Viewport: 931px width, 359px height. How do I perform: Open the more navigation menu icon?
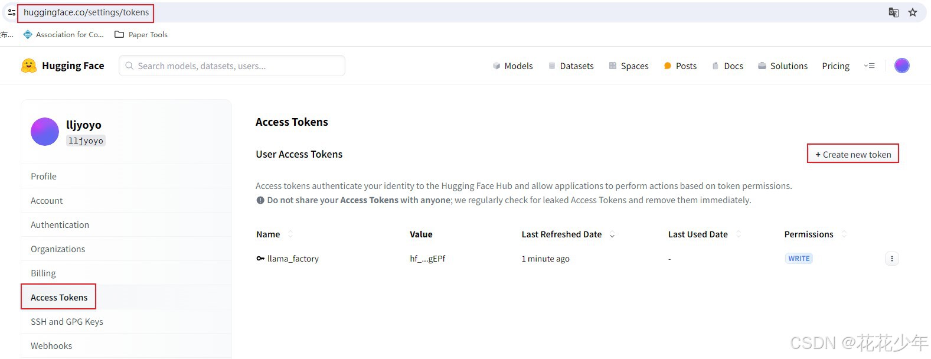[869, 66]
